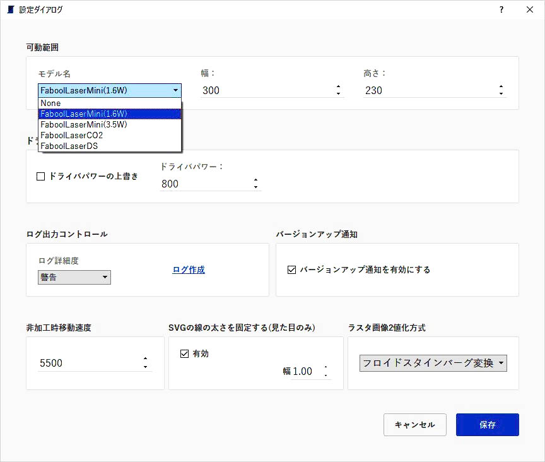
Task: Close the settings dialog window
Action: [529, 9]
